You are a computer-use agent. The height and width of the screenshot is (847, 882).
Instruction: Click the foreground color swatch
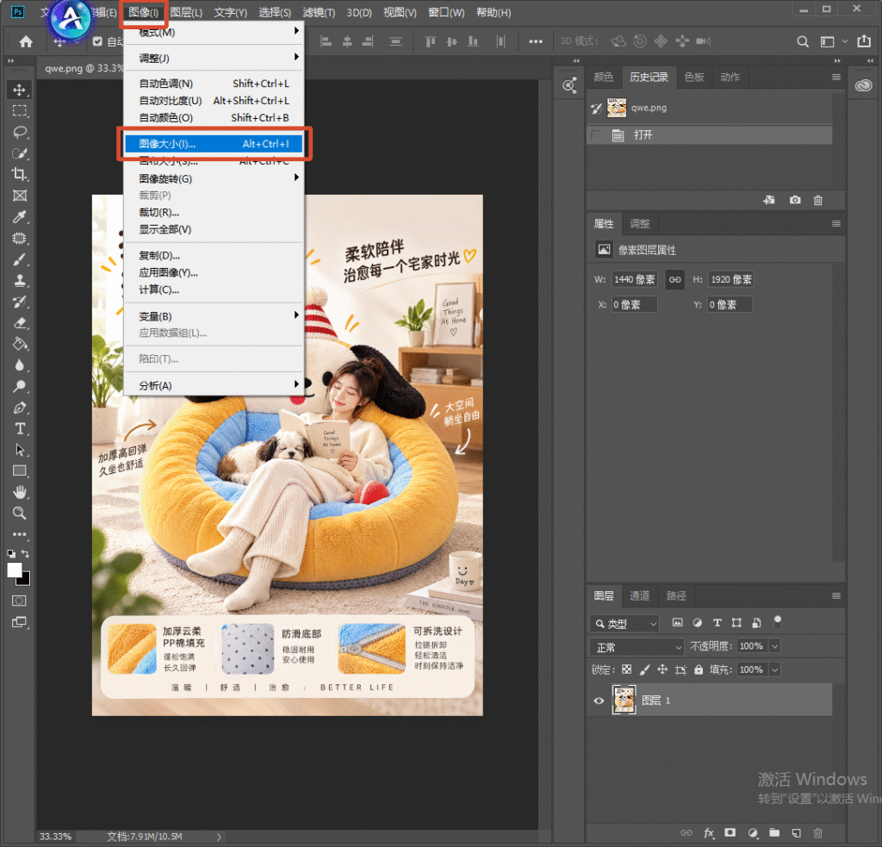pyautogui.click(x=15, y=570)
